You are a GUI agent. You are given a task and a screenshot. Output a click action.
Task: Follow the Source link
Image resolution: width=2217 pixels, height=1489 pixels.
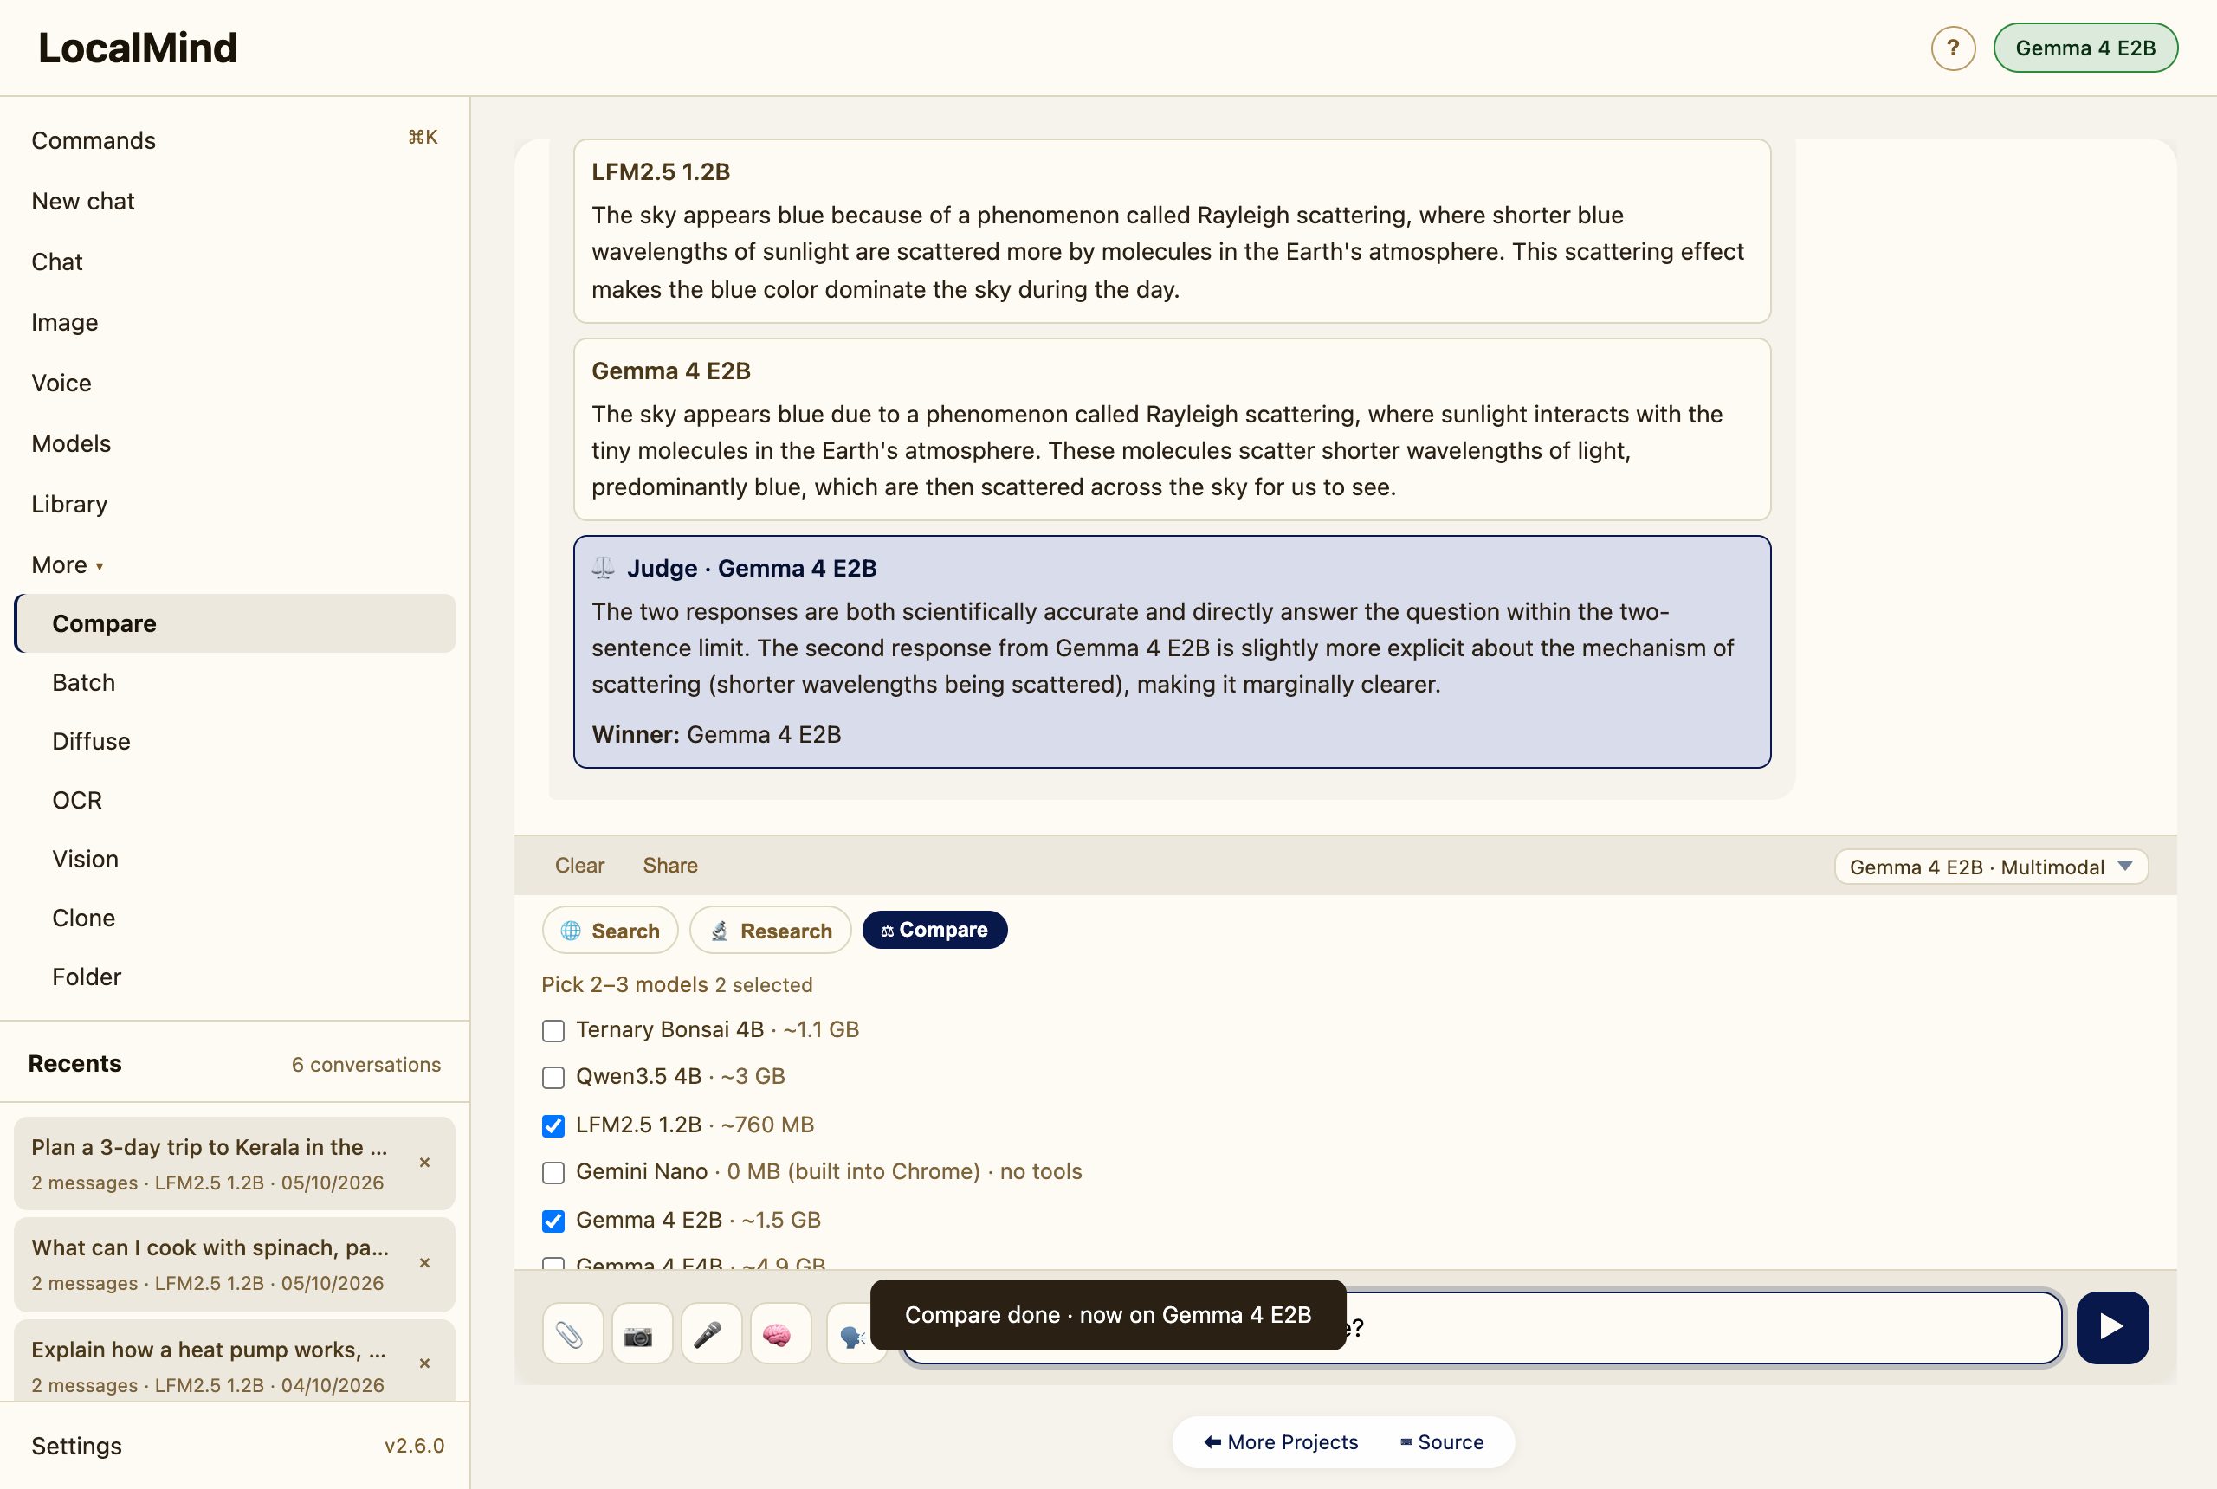pyautogui.click(x=1442, y=1442)
